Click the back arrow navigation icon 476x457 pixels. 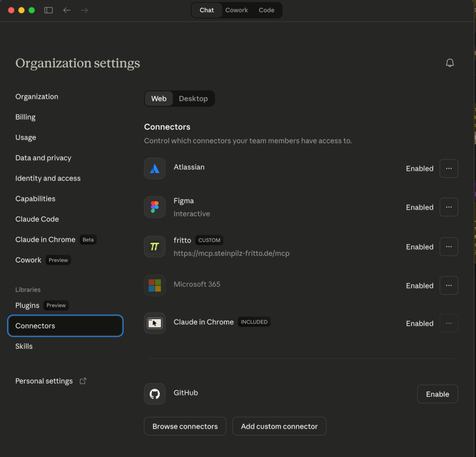(x=67, y=10)
